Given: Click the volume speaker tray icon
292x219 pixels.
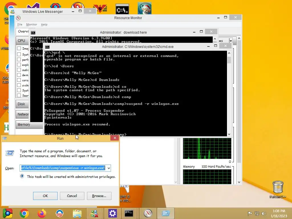Looking at the screenshot, I should pos(264,213).
